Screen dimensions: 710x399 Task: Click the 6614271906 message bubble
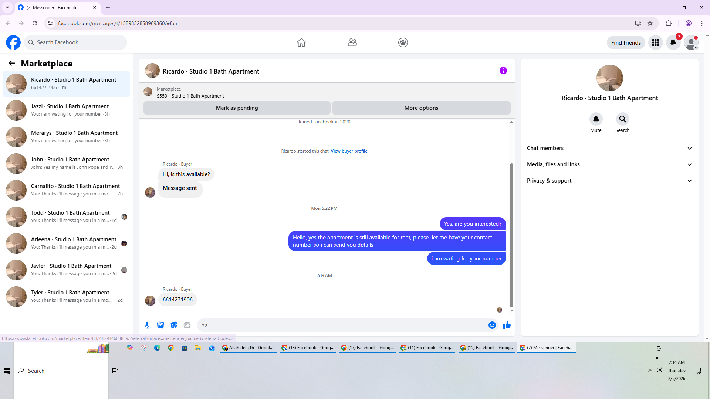(177, 300)
